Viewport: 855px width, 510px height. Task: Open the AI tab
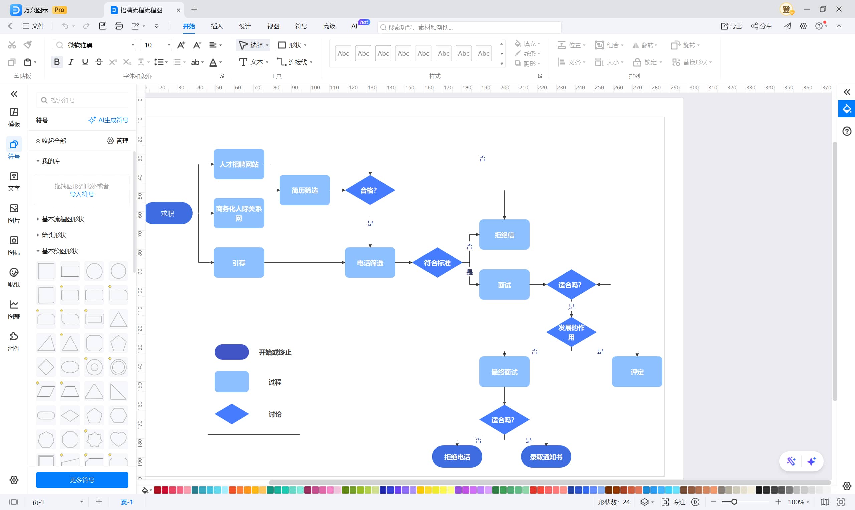(354, 26)
